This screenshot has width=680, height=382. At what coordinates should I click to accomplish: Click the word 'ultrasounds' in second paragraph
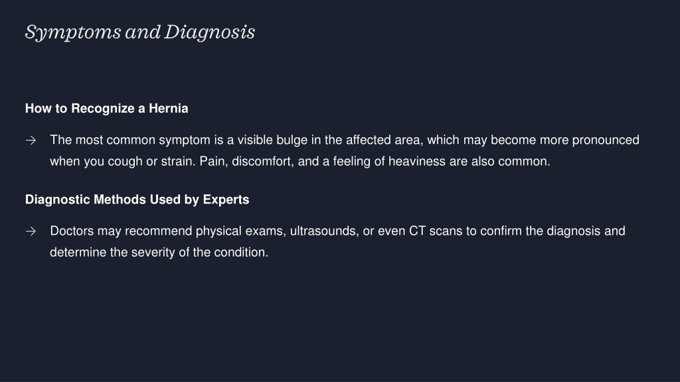pos(324,231)
